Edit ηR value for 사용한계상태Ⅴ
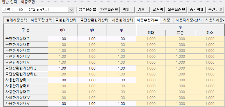This screenshot has height=107, width=225. pos(92,103)
